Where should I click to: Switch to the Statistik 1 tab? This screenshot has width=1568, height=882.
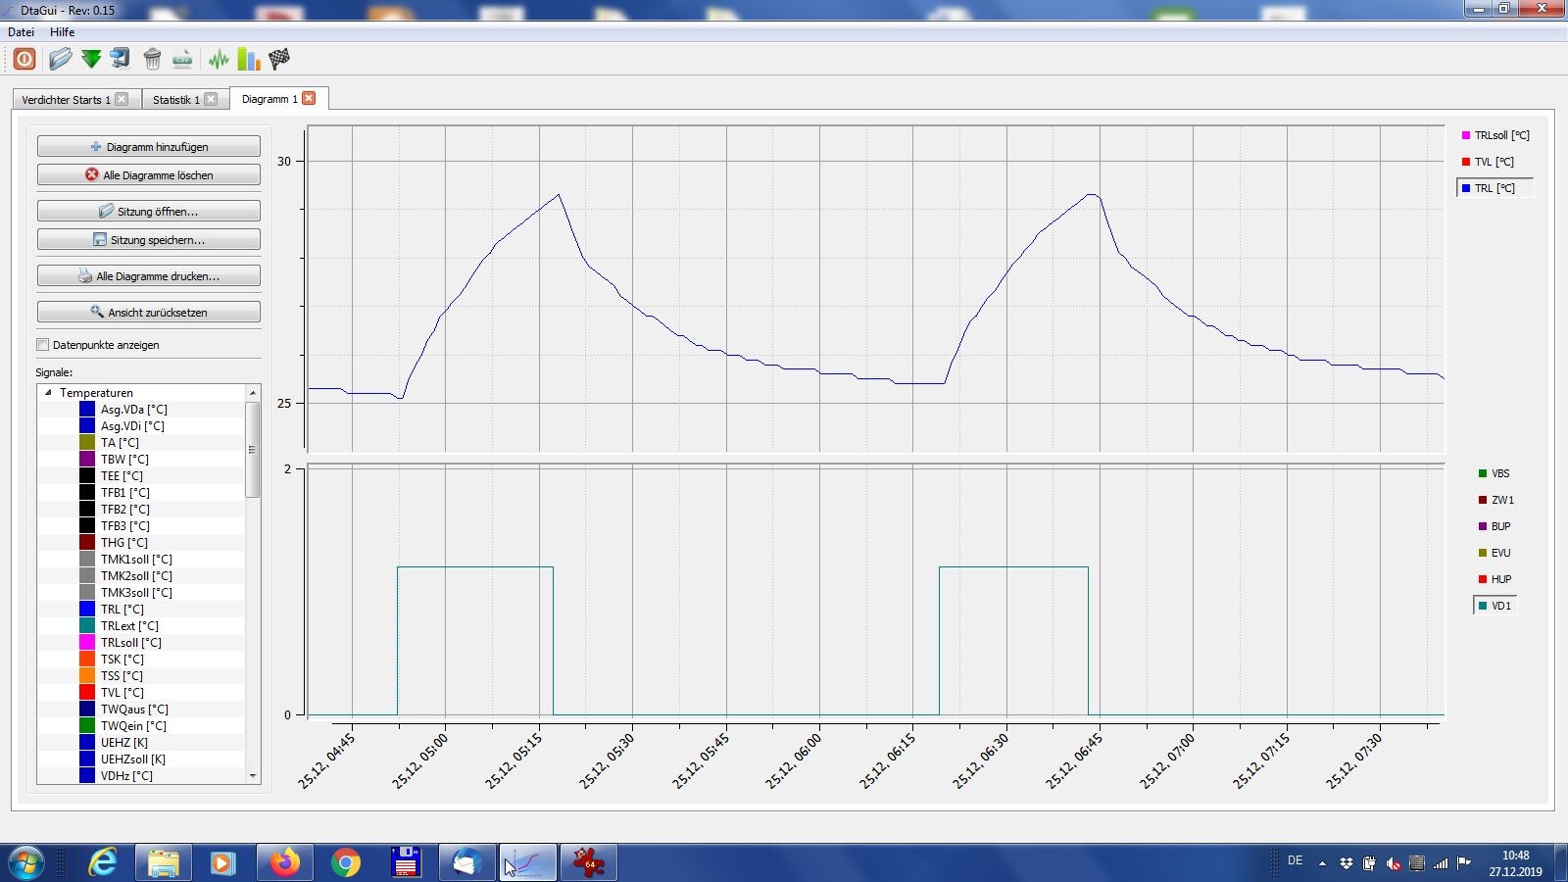click(175, 99)
